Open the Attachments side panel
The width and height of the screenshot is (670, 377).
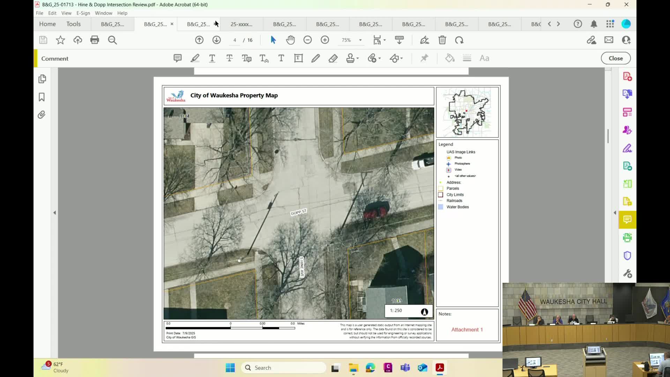tap(42, 115)
